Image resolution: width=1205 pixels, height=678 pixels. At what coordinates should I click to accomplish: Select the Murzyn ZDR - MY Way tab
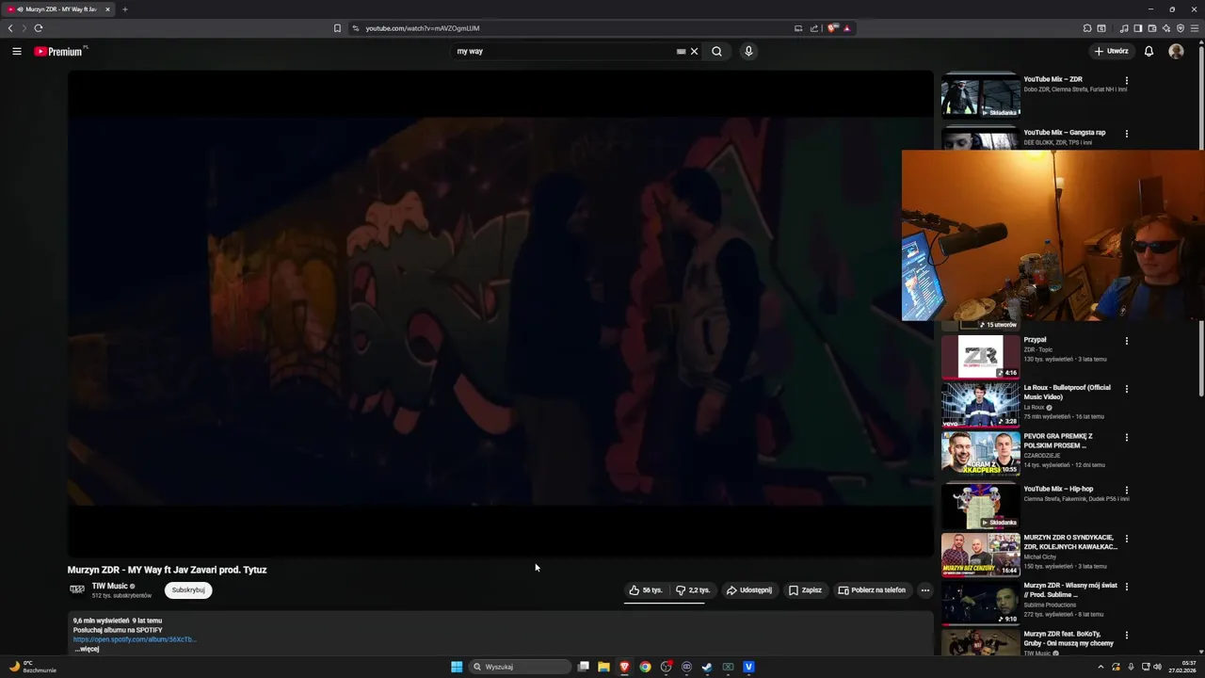[58, 9]
